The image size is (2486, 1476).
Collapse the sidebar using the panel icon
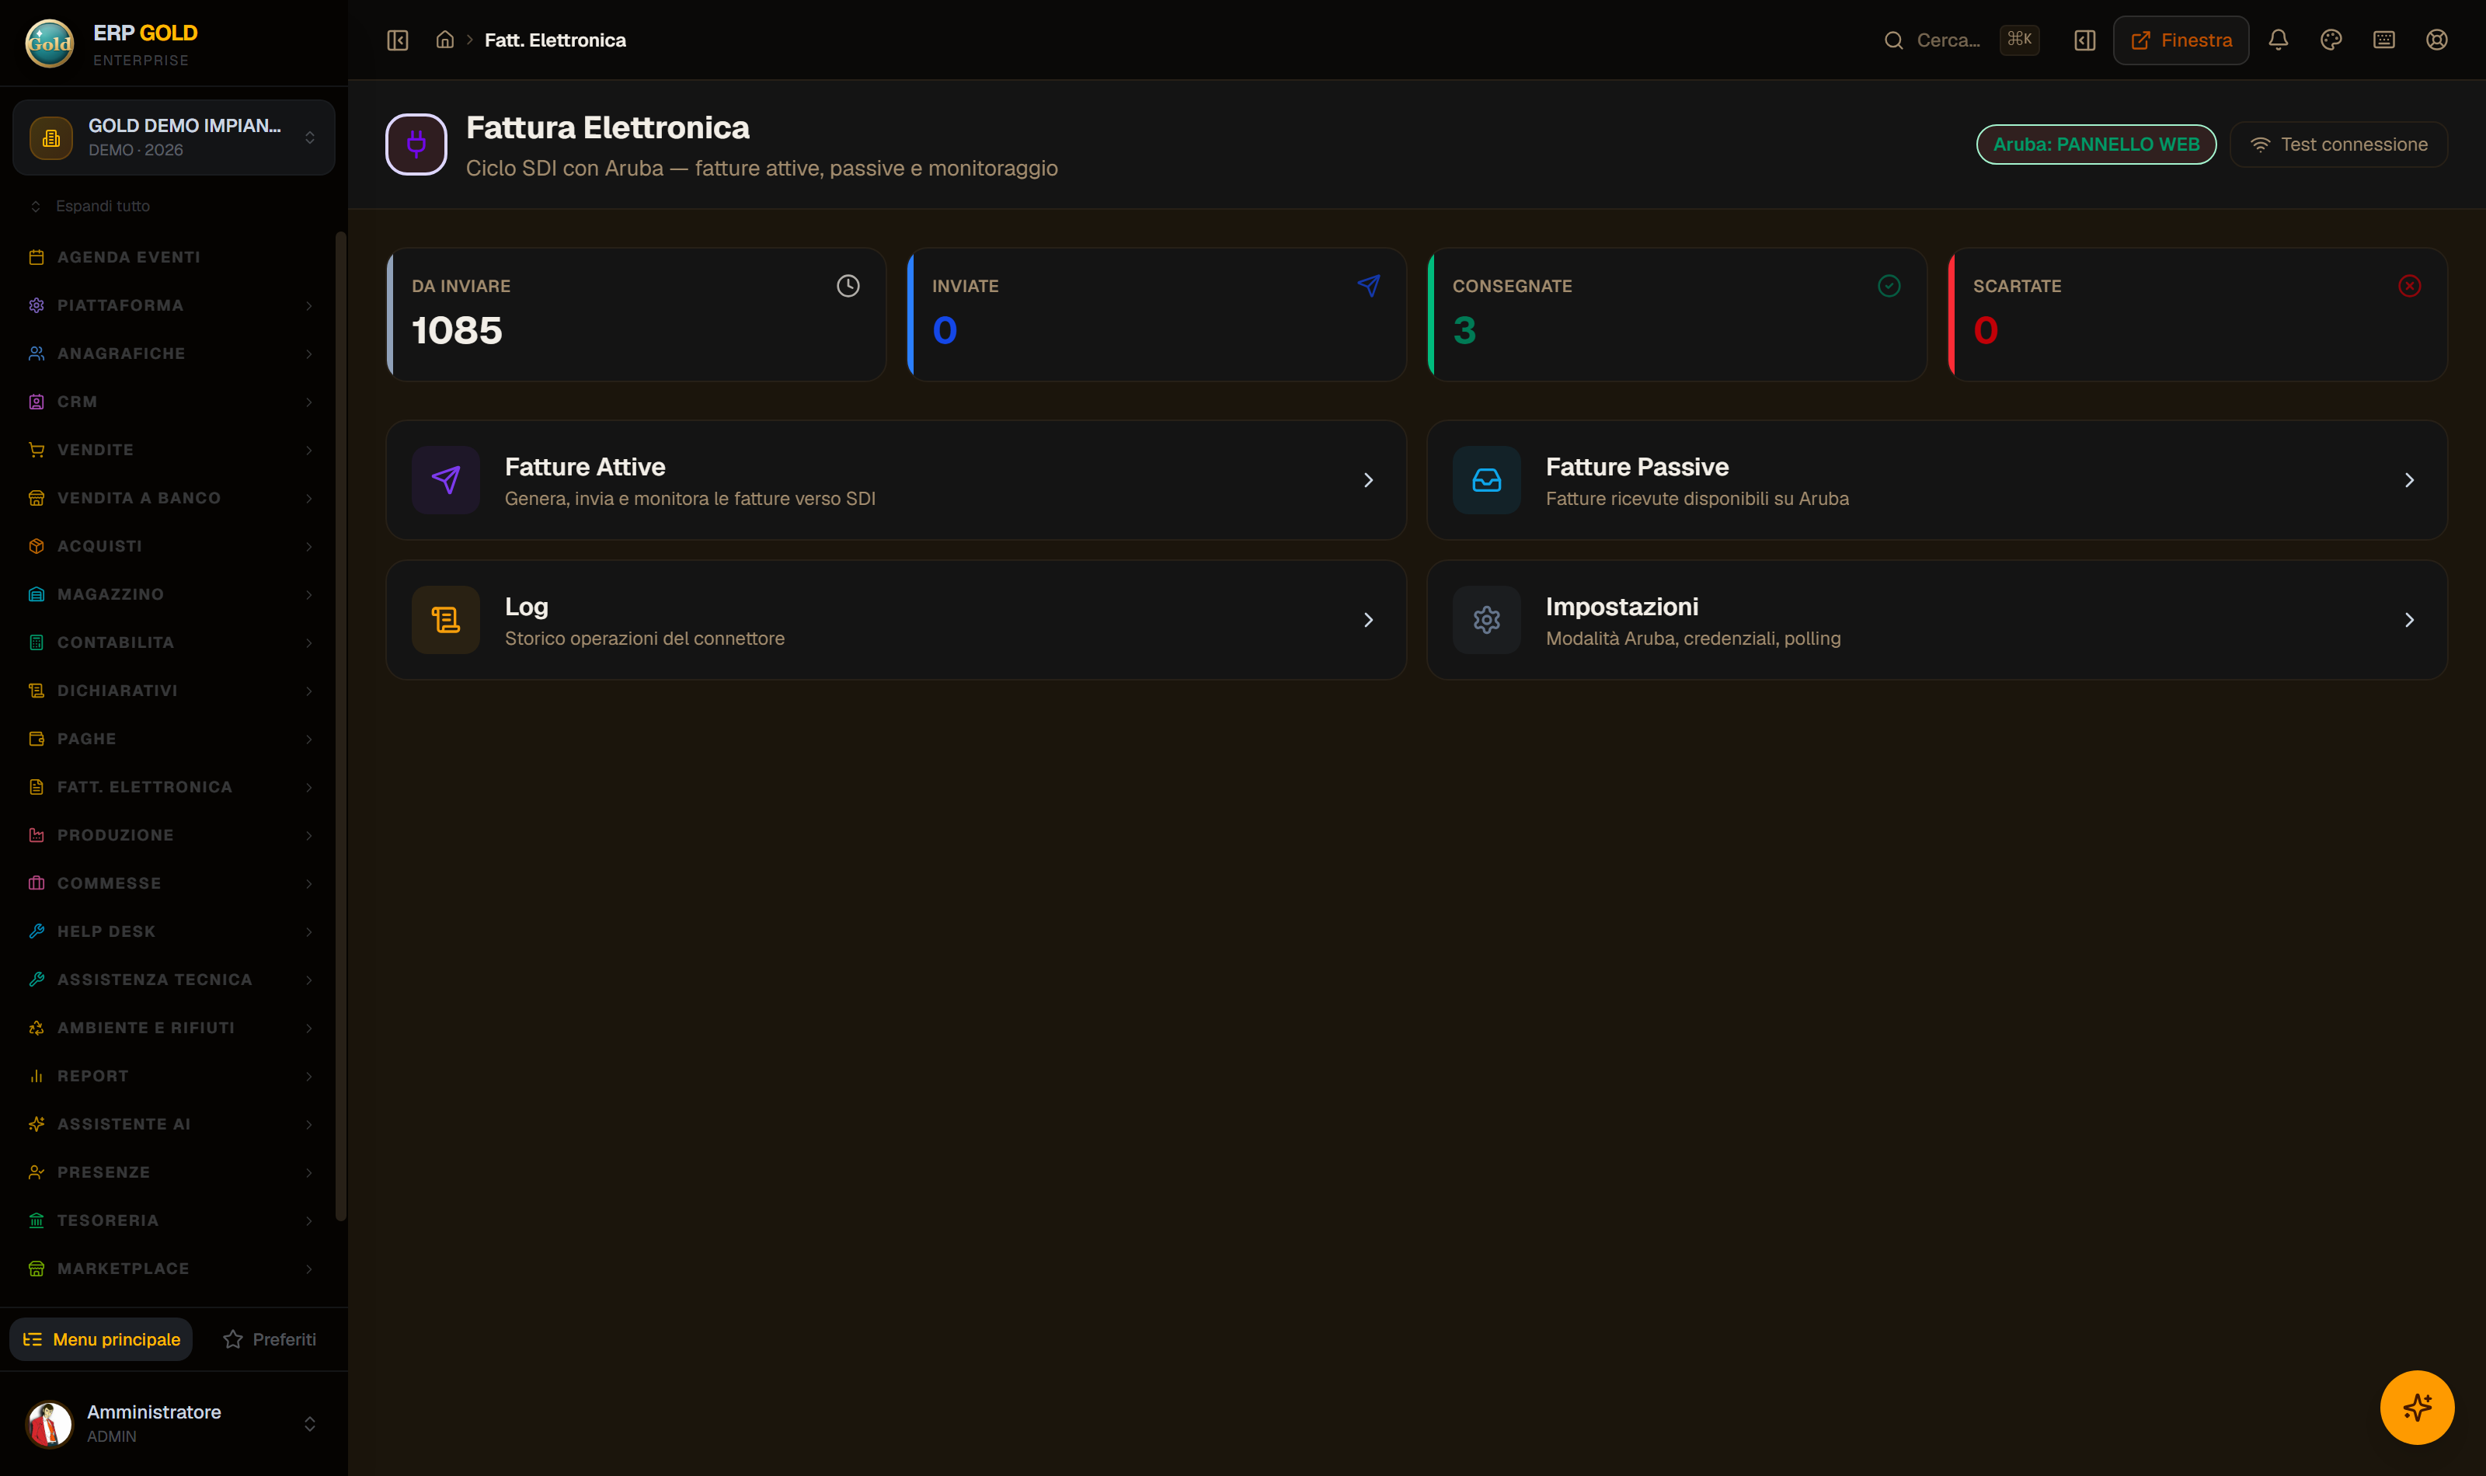pos(398,40)
